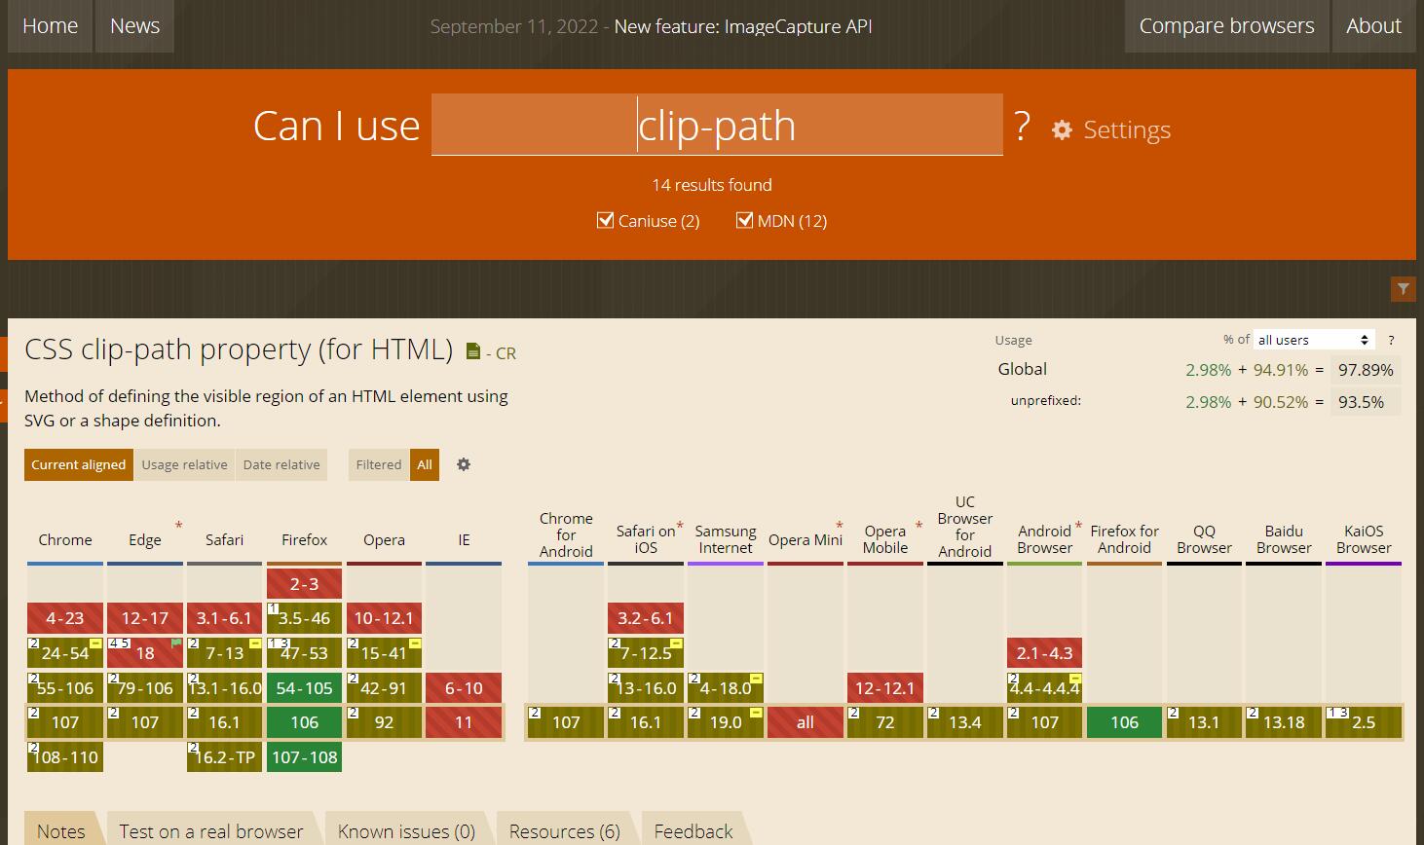Select Firefox 2-3 unsupported cell
The height and width of the screenshot is (845, 1424).
pos(304,583)
